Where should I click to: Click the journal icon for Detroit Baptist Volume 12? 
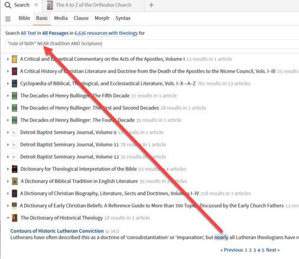click(15, 157)
